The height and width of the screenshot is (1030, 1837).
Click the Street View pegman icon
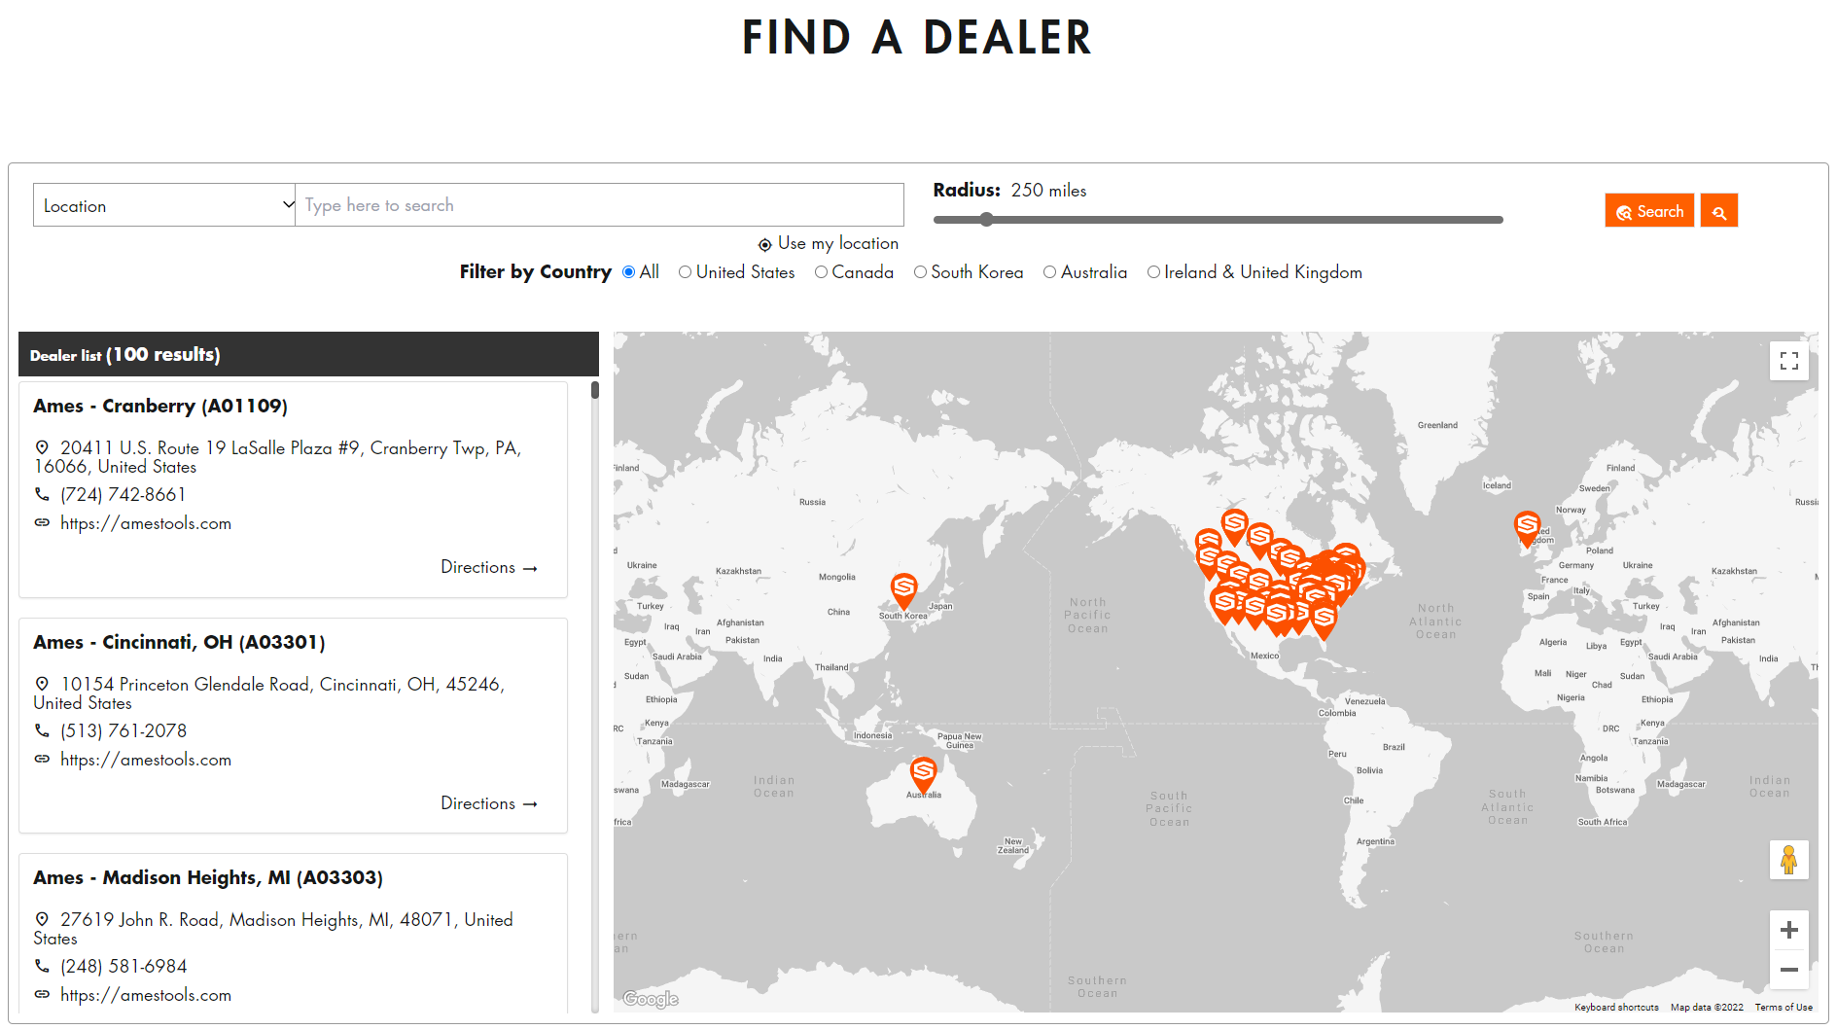pos(1788,860)
